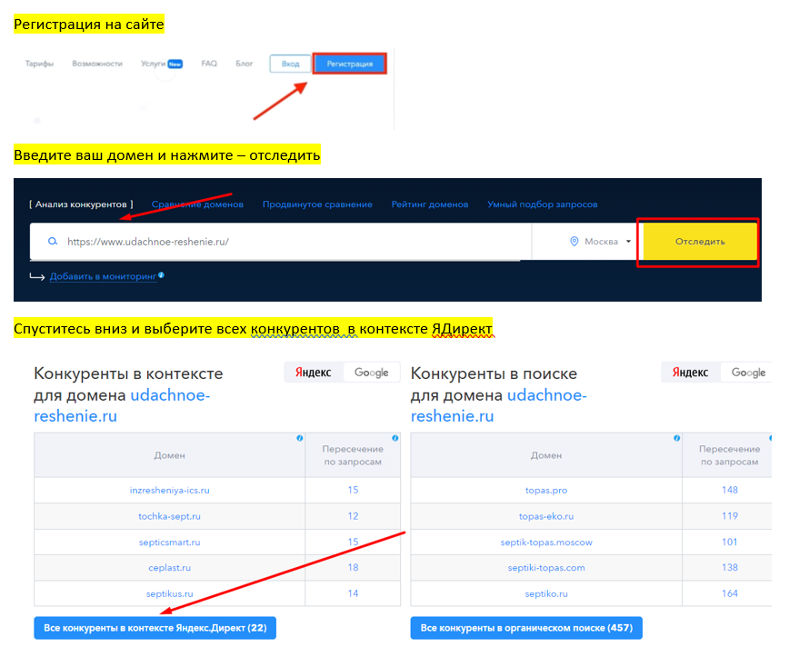The width and height of the screenshot is (789, 647).
Task: Click Все конкуренты в контексте Яндекс.Директ (22)
Action: (155, 628)
